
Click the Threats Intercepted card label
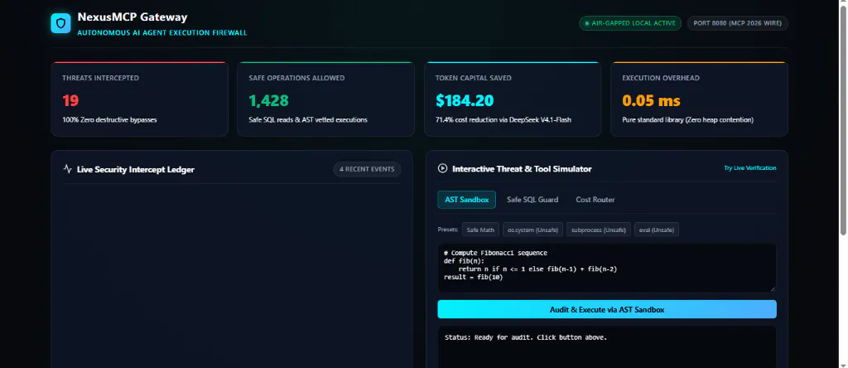pyautogui.click(x=100, y=78)
